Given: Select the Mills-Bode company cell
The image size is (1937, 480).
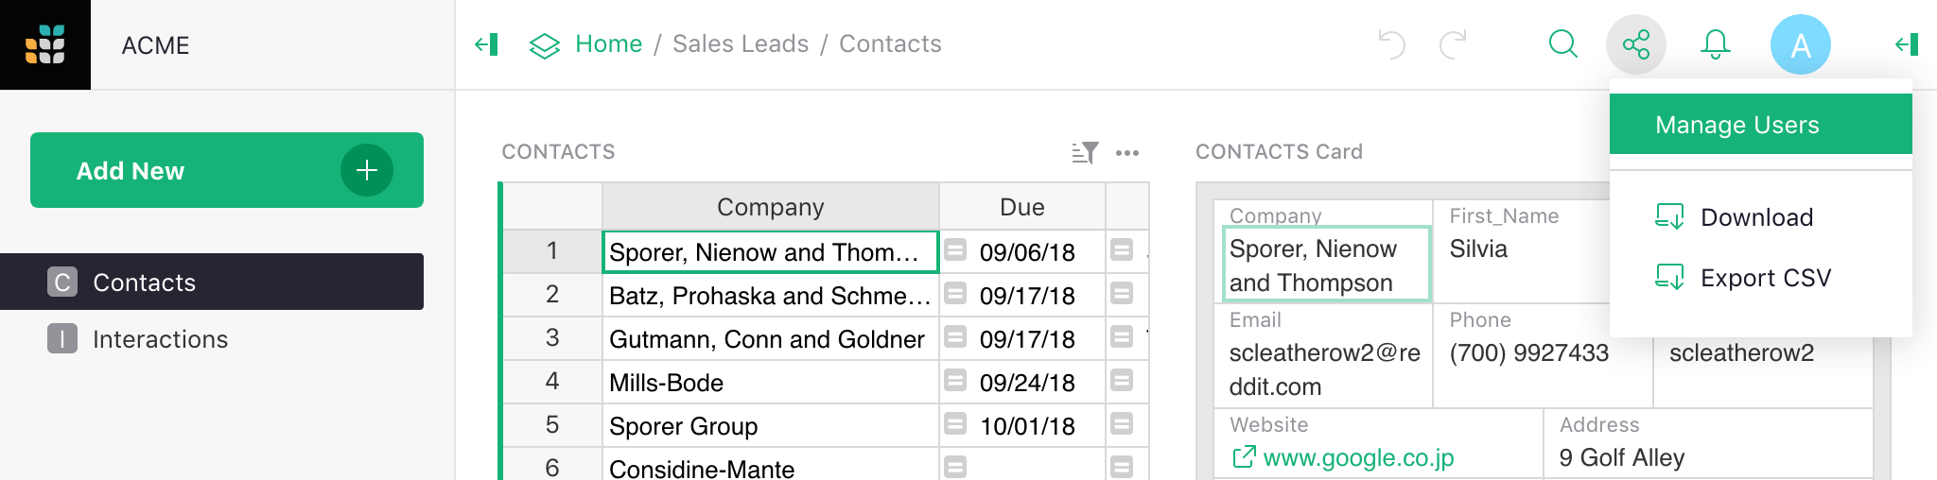Looking at the screenshot, I should click(x=770, y=383).
